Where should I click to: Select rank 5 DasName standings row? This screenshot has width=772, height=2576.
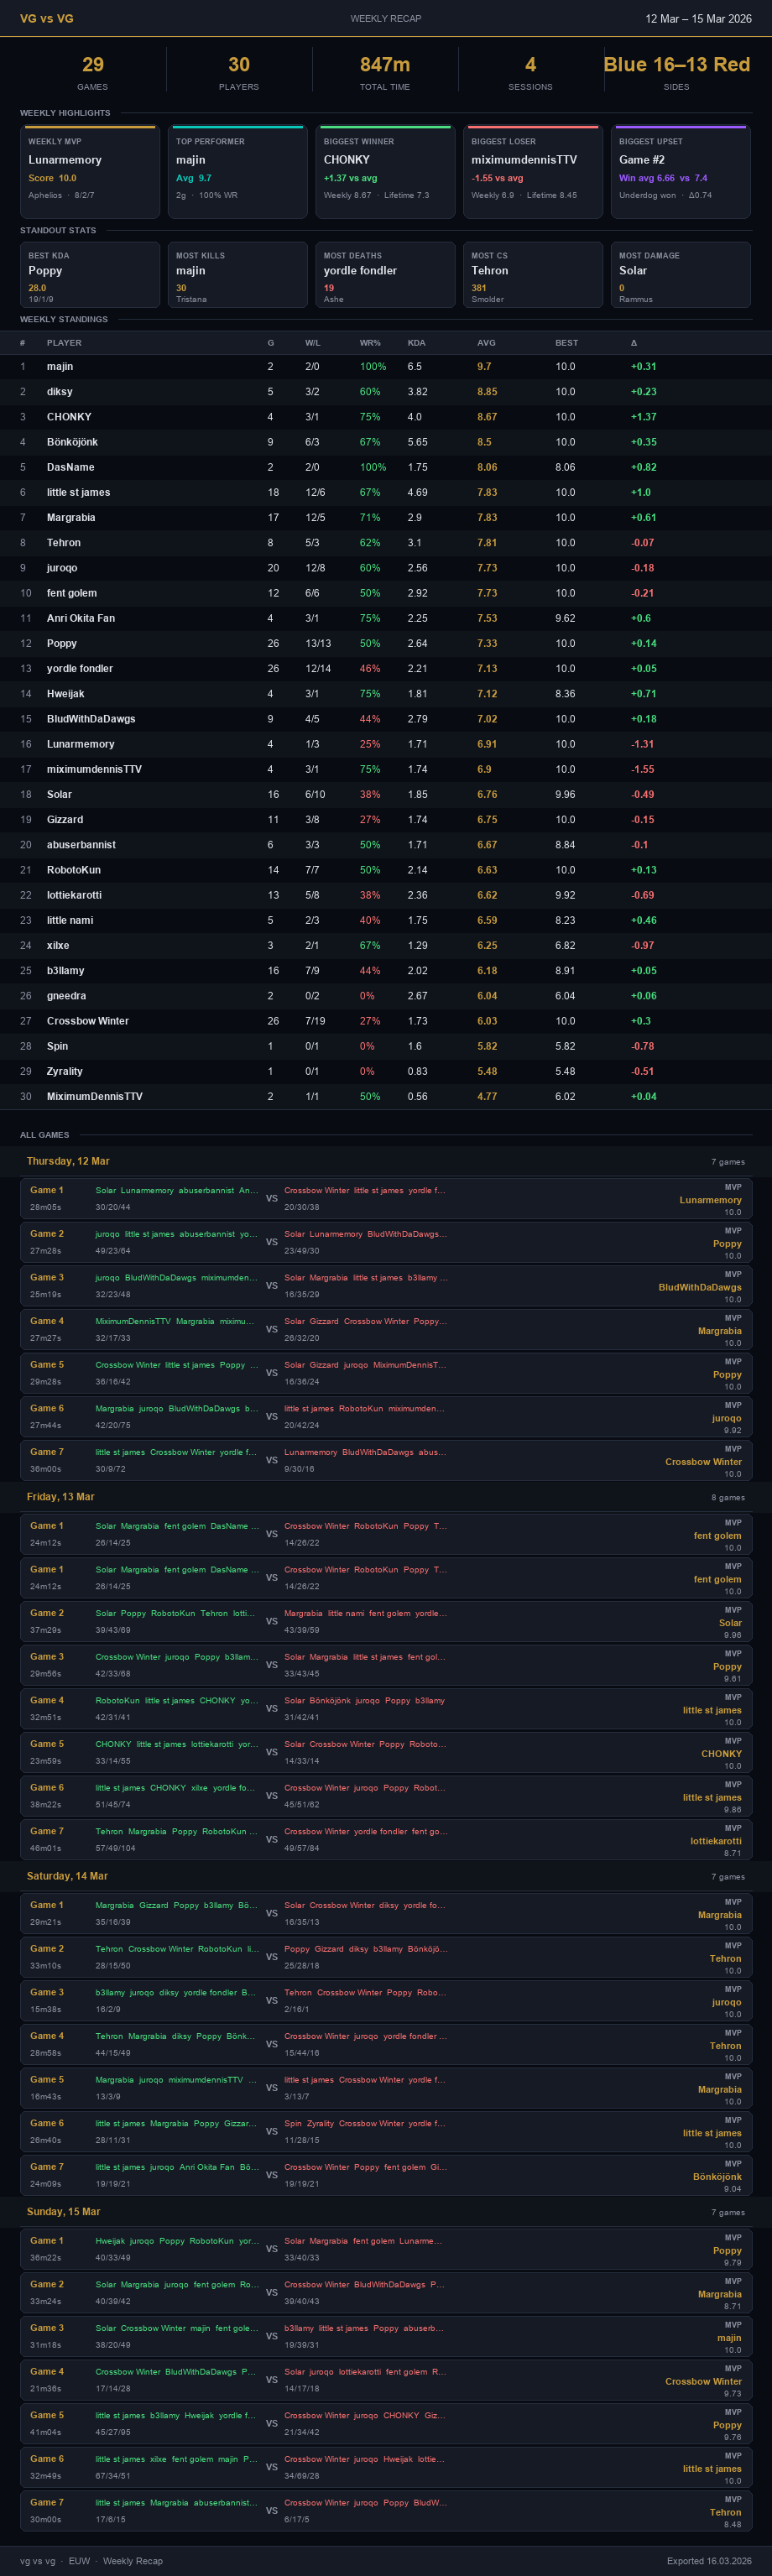386,467
